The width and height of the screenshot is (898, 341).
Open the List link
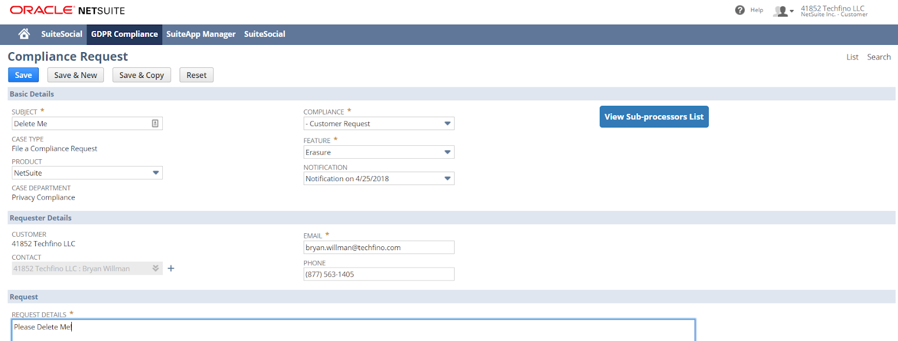click(853, 57)
